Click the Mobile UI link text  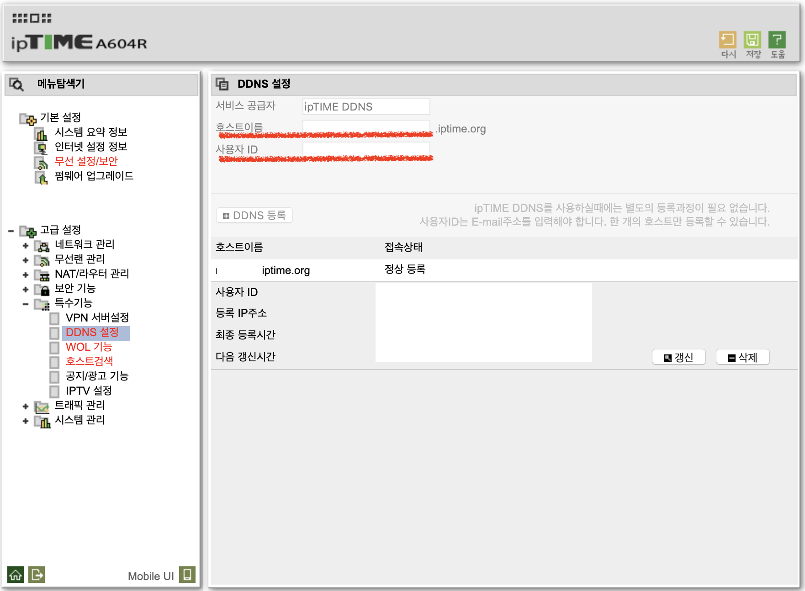pos(151,576)
